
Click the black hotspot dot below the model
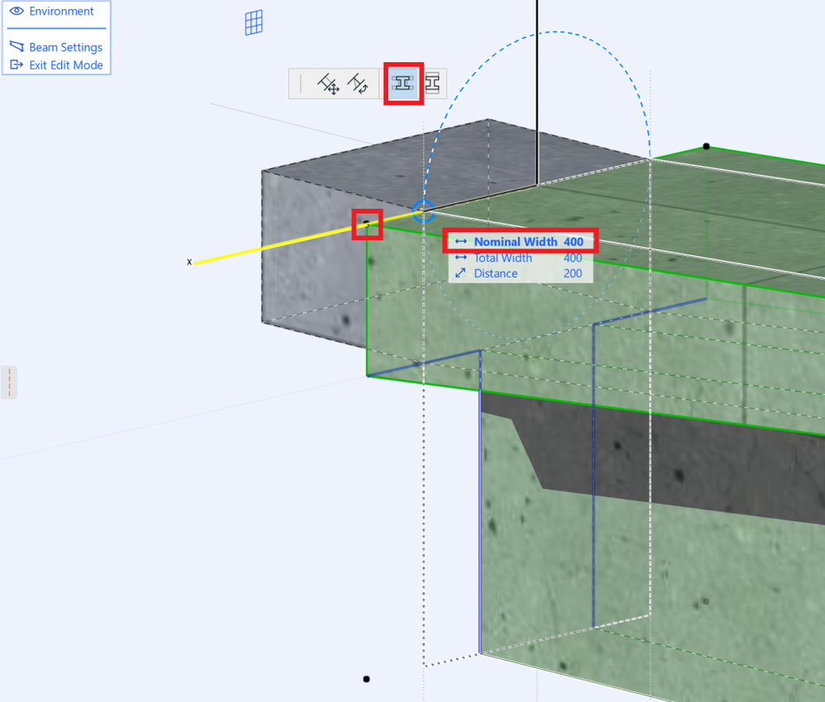[x=366, y=679]
